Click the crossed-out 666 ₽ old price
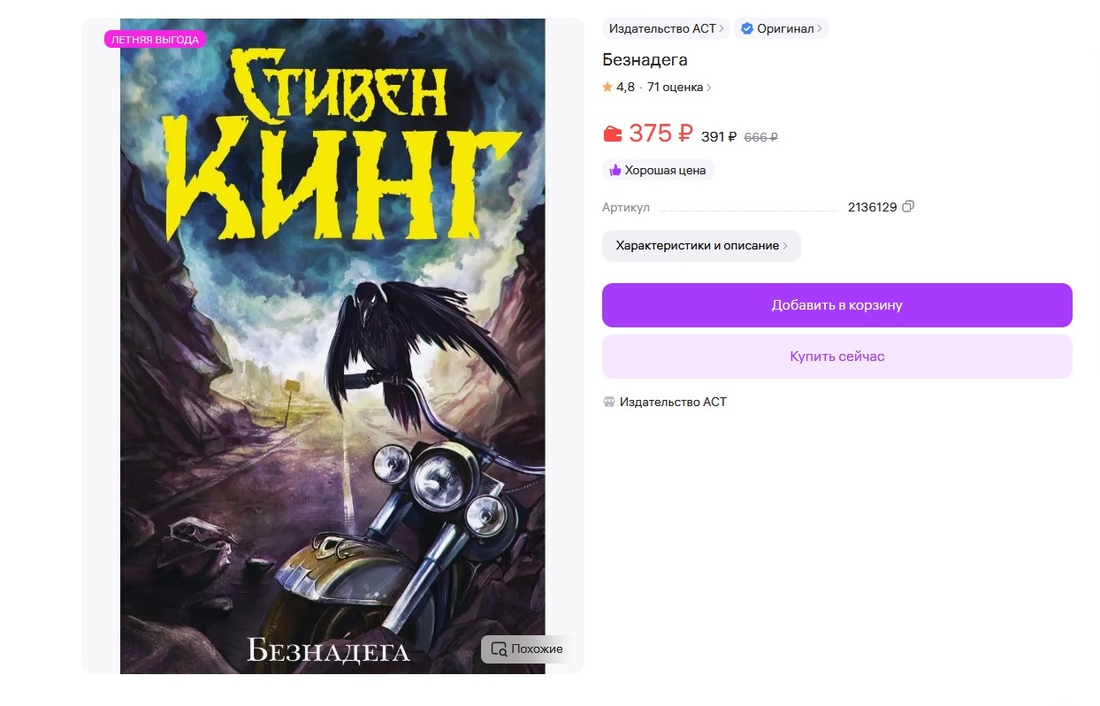The image size is (1100, 706). (761, 137)
